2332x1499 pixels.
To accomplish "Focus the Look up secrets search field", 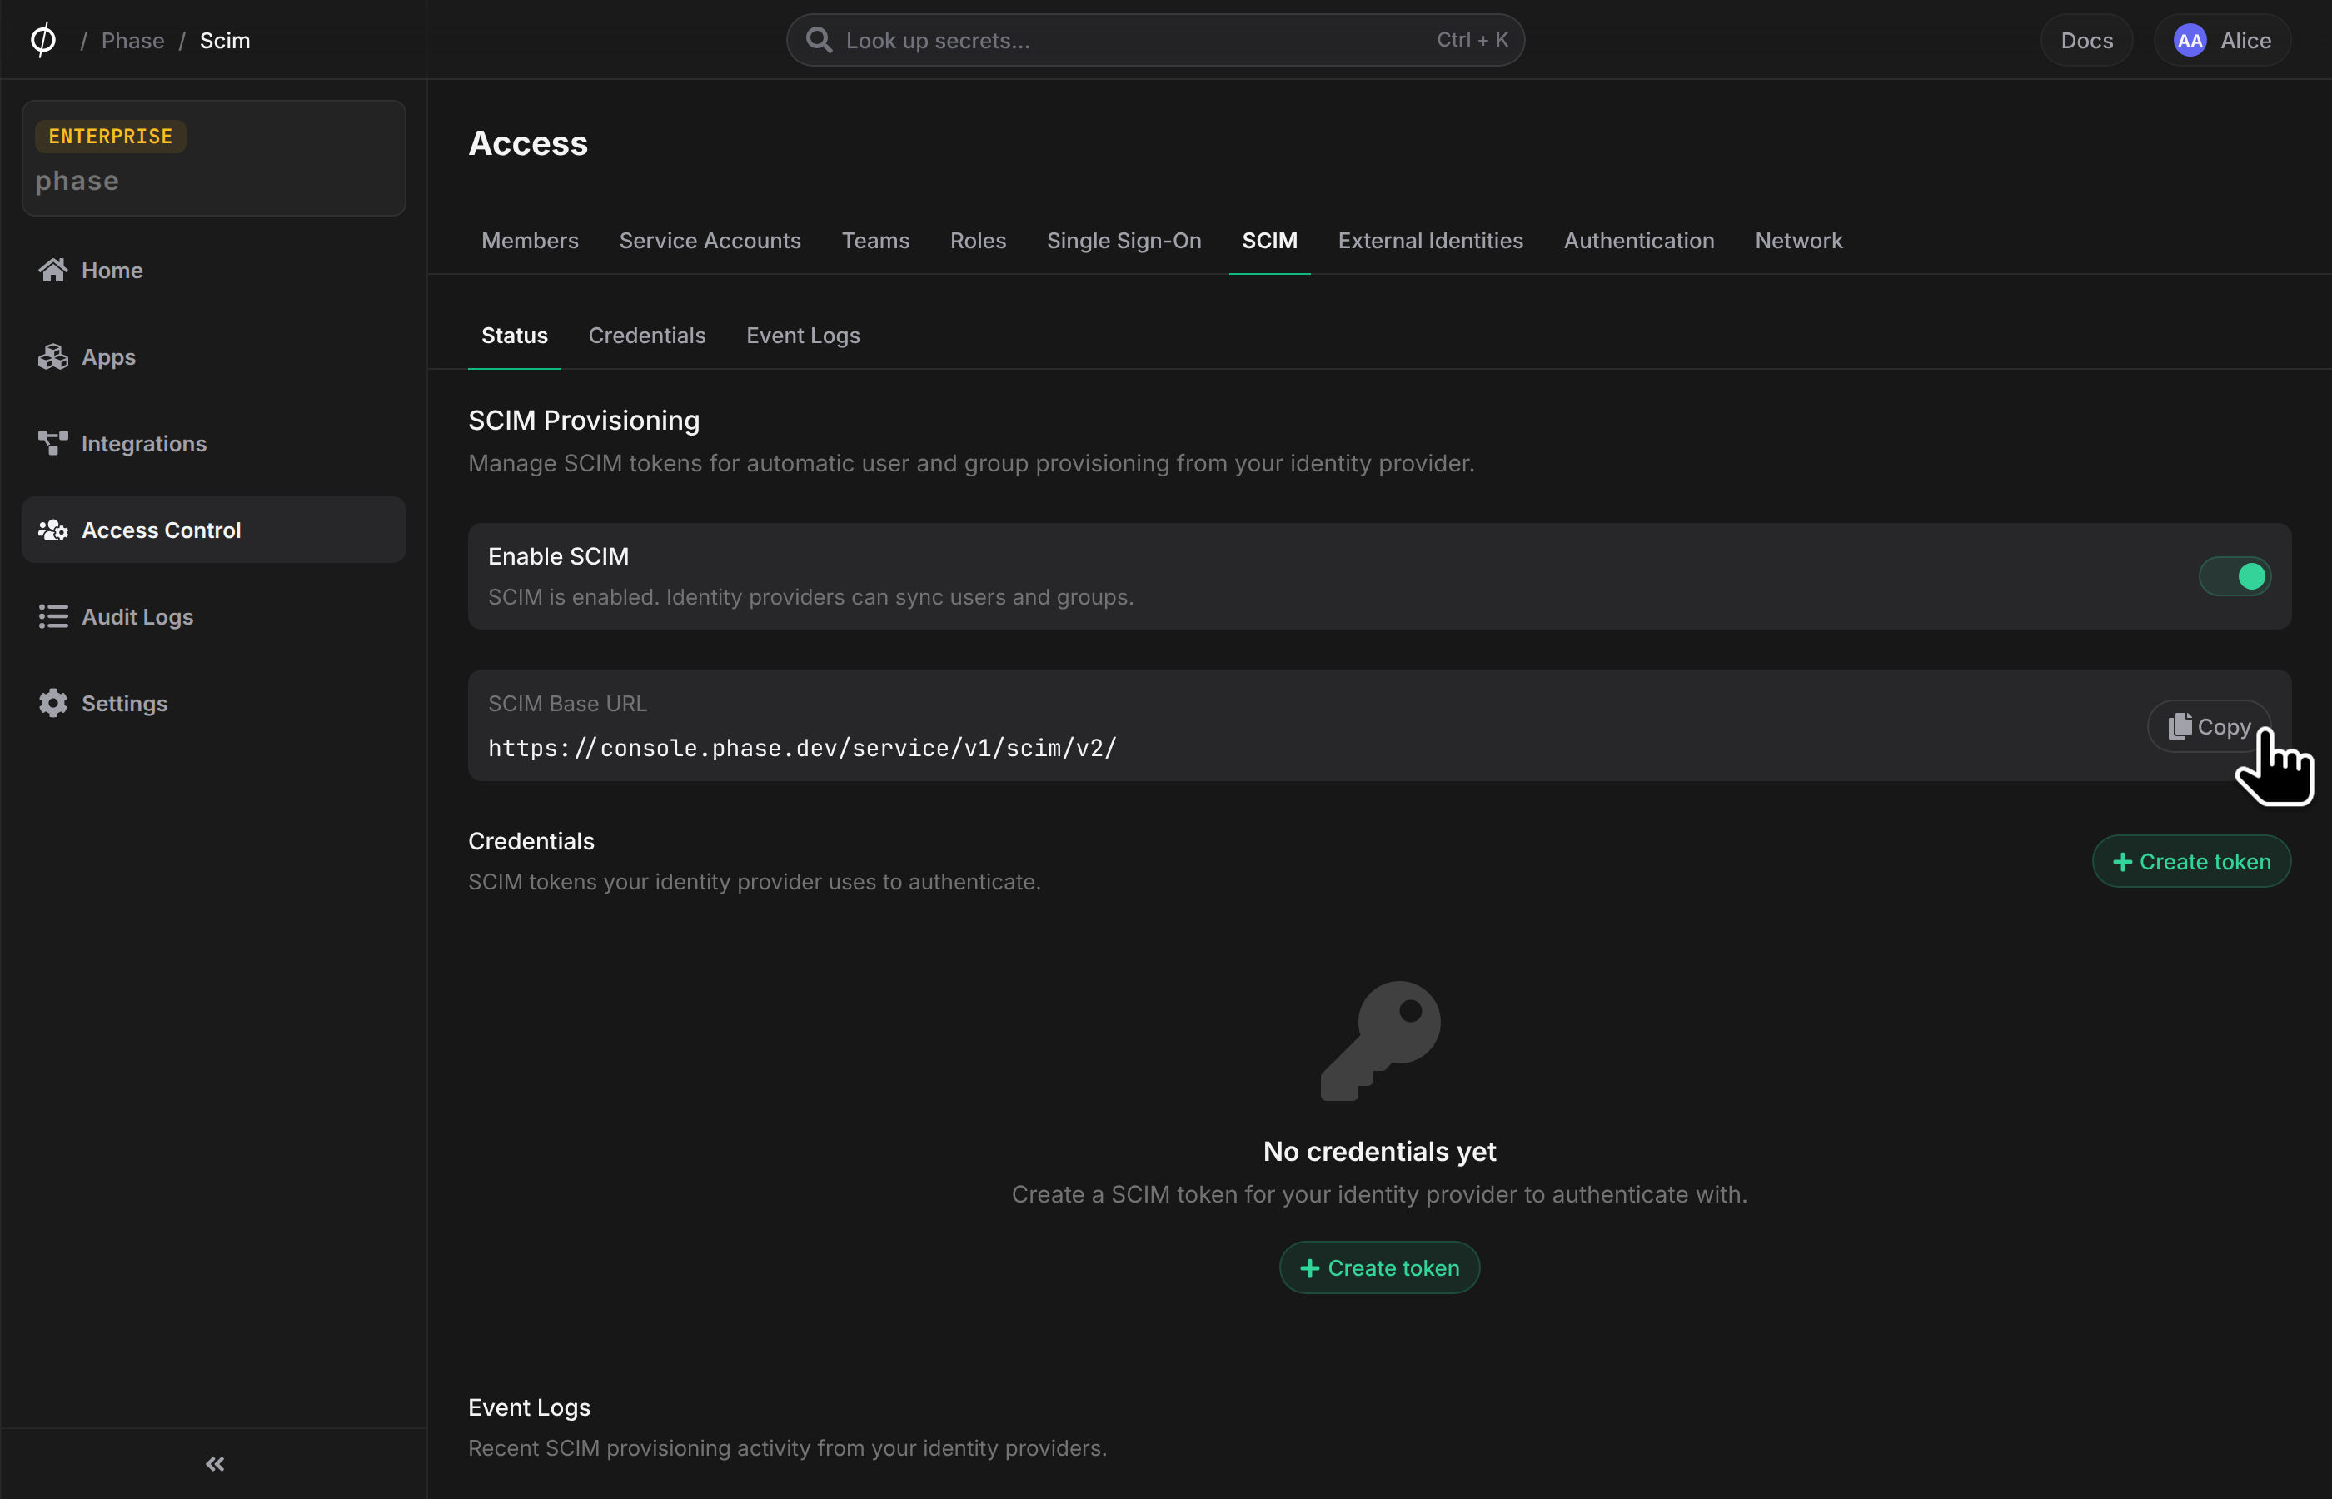I will [1155, 40].
